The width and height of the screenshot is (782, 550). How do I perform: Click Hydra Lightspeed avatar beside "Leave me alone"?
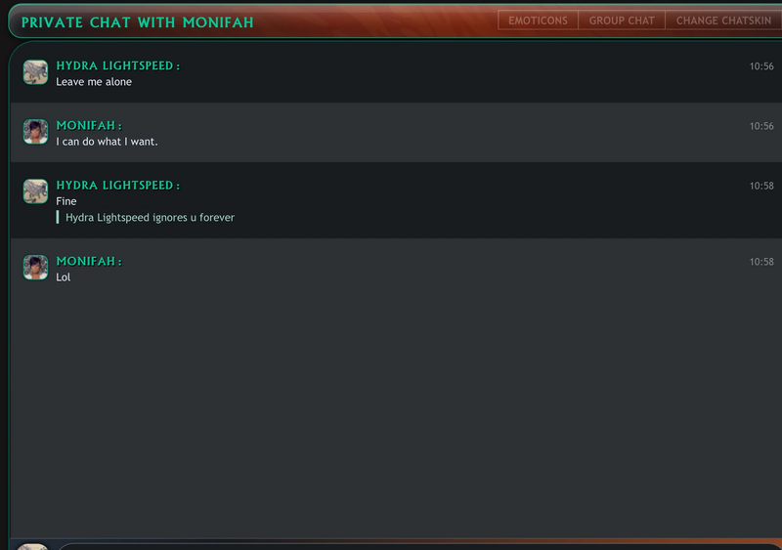point(35,72)
